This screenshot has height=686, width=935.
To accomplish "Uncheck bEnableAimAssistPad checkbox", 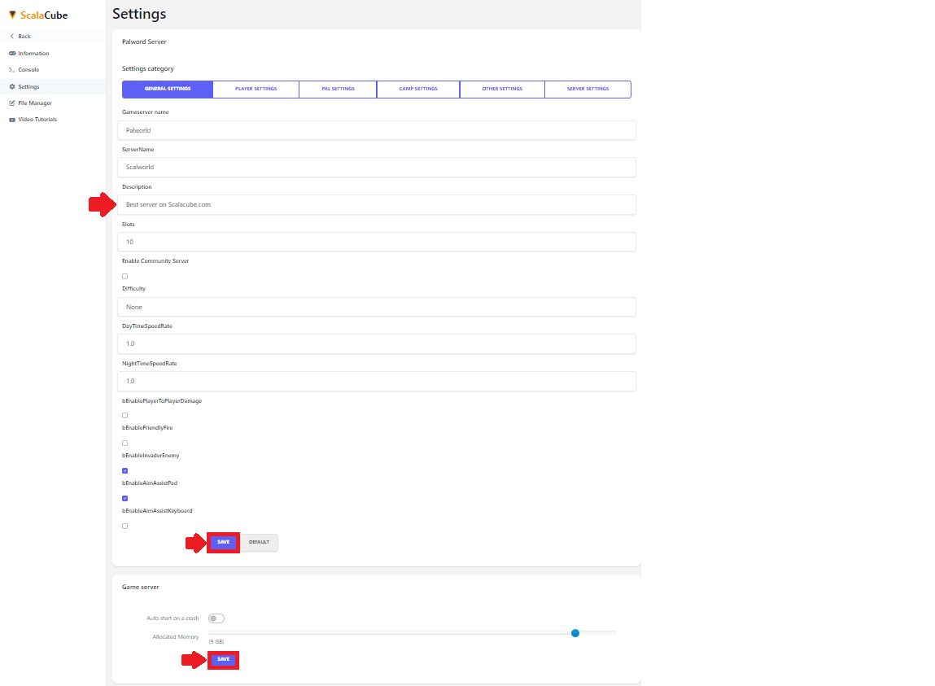I will pos(125,498).
